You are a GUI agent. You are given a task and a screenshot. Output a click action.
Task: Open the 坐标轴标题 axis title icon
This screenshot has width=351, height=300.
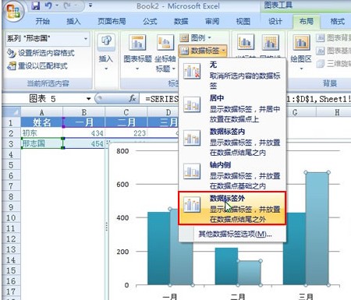pyautogui.click(x=165, y=42)
